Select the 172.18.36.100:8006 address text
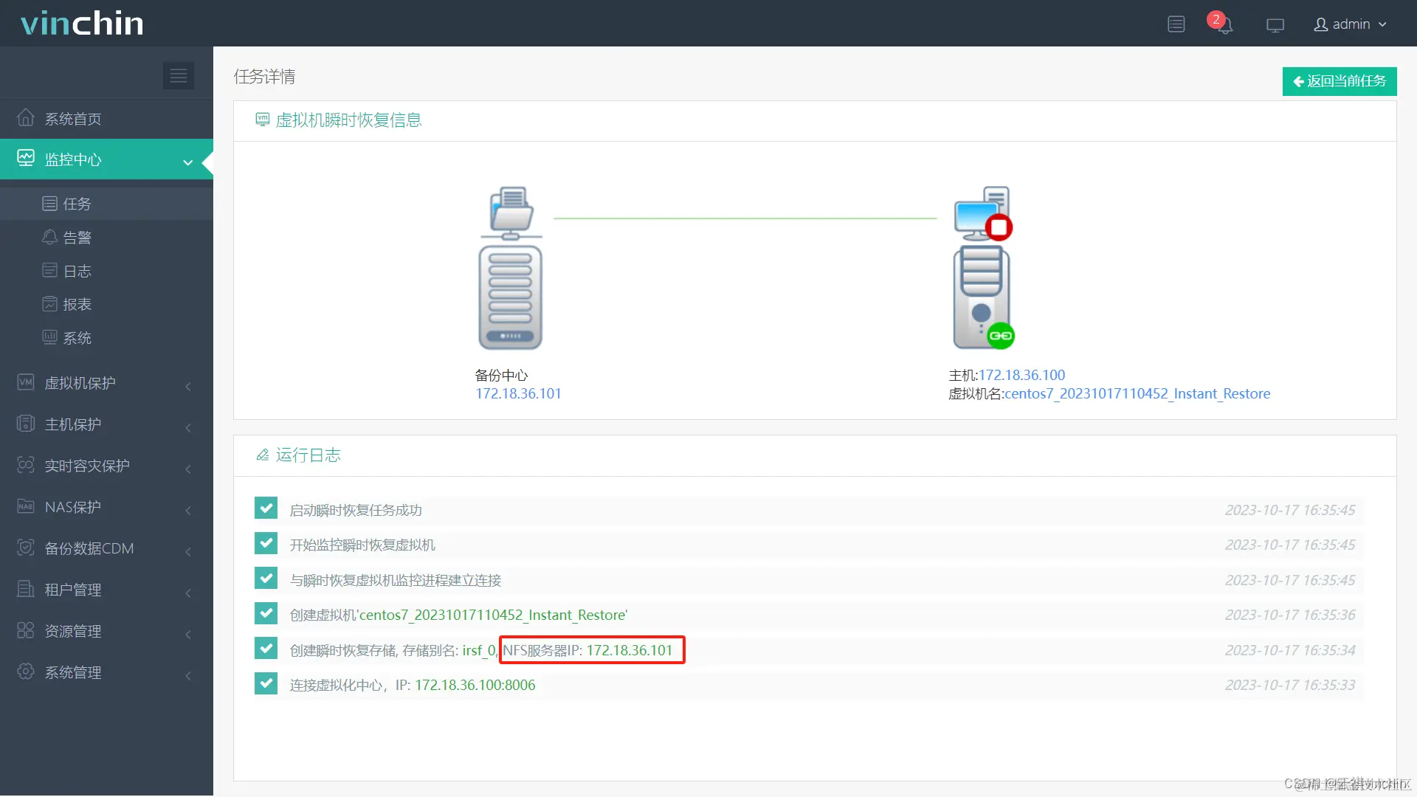The image size is (1417, 797). (x=475, y=685)
